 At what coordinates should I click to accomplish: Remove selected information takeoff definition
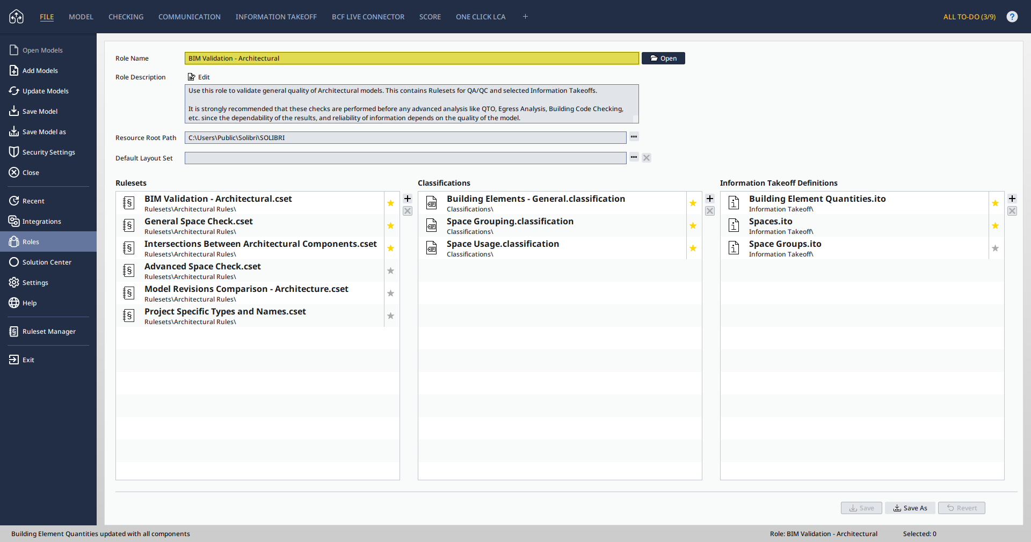coord(1012,211)
